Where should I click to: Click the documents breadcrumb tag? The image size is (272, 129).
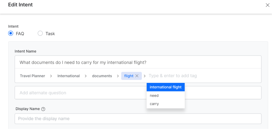pyautogui.click(x=102, y=76)
